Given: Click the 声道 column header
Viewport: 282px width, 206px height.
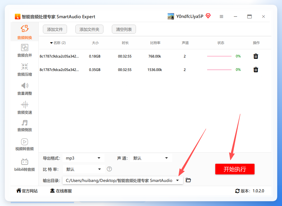Looking at the screenshot, I should (x=185, y=43).
